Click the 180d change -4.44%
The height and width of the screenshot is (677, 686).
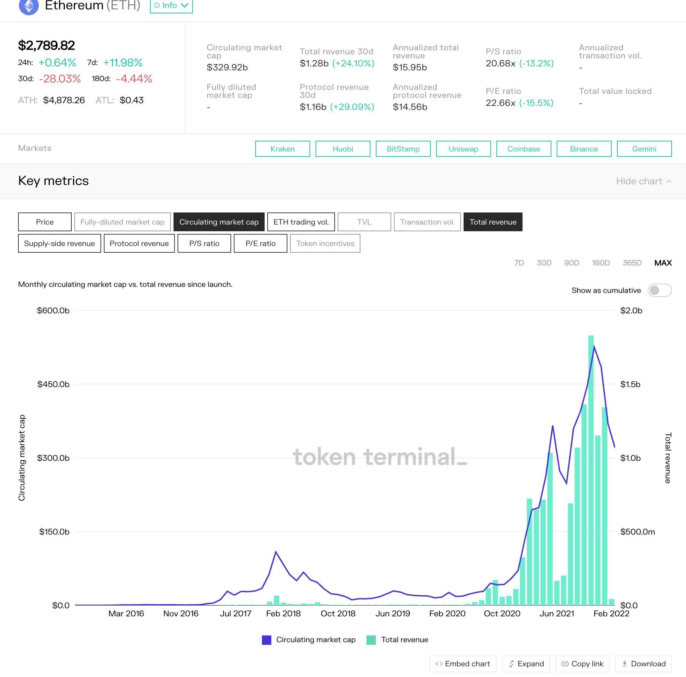[x=134, y=78]
